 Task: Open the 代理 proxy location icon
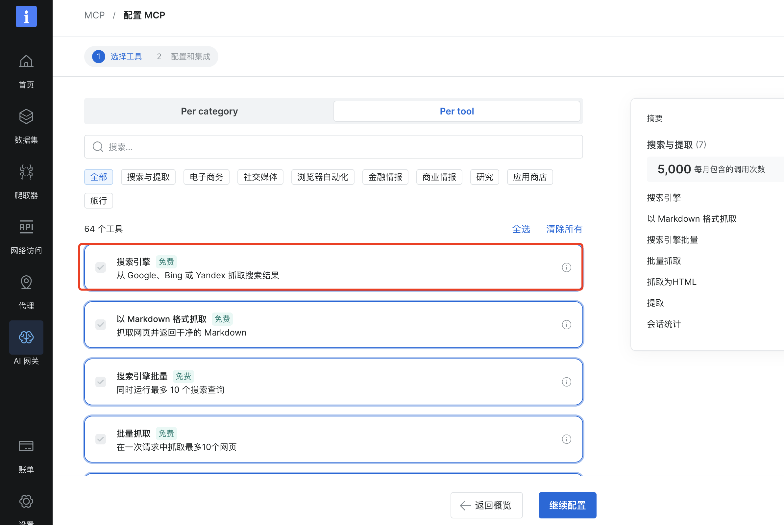coord(26,283)
